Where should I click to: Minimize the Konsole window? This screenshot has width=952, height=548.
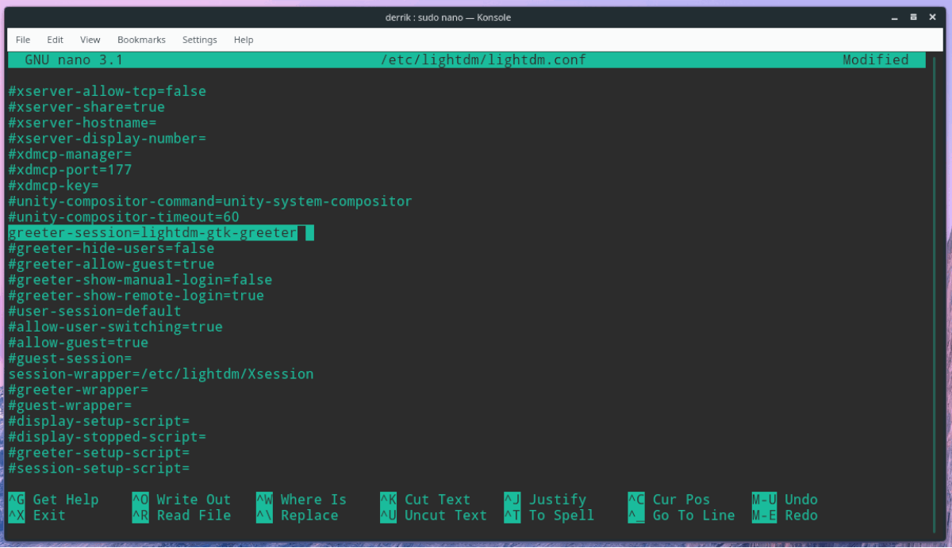(893, 17)
